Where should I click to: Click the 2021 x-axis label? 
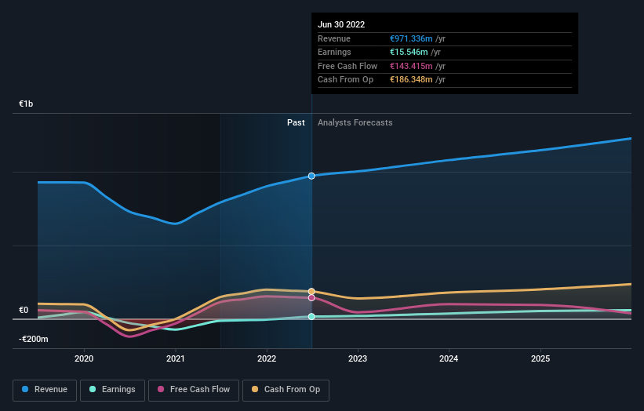click(176, 359)
